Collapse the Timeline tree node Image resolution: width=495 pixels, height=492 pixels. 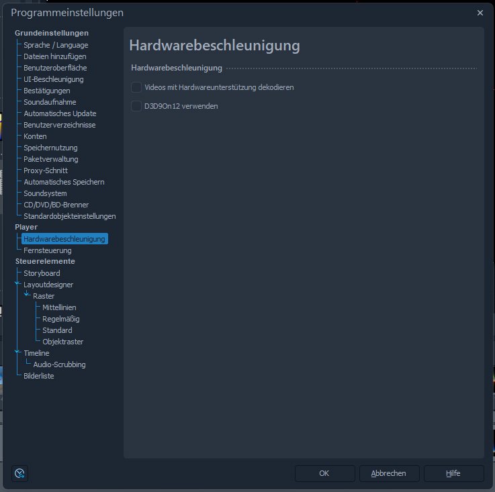[17, 353]
